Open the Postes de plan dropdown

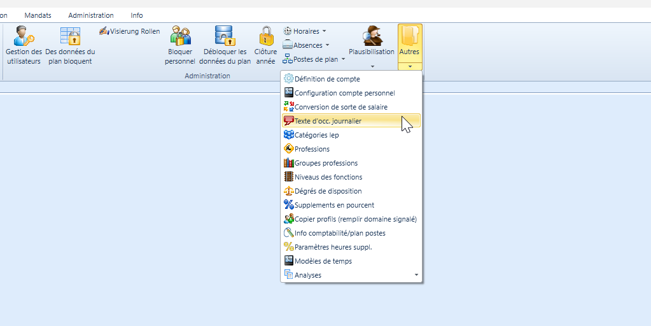315,59
